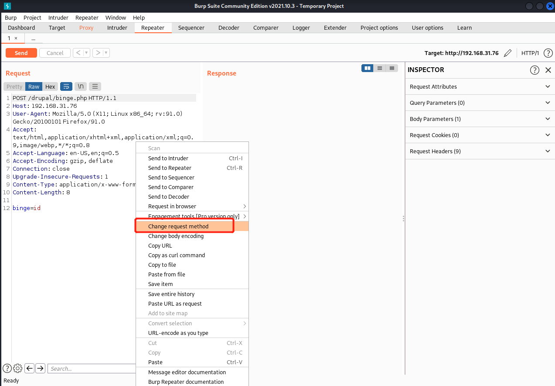Expand Request Cookies (0) section
The height and width of the screenshot is (386, 555).
[480, 135]
